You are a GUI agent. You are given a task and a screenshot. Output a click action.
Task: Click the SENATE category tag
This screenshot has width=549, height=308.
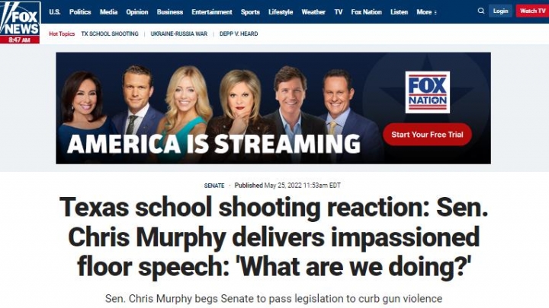[x=214, y=186]
